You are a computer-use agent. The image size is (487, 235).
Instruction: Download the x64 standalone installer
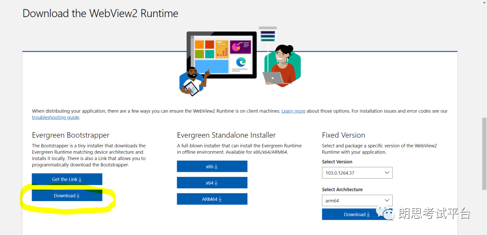point(212,183)
